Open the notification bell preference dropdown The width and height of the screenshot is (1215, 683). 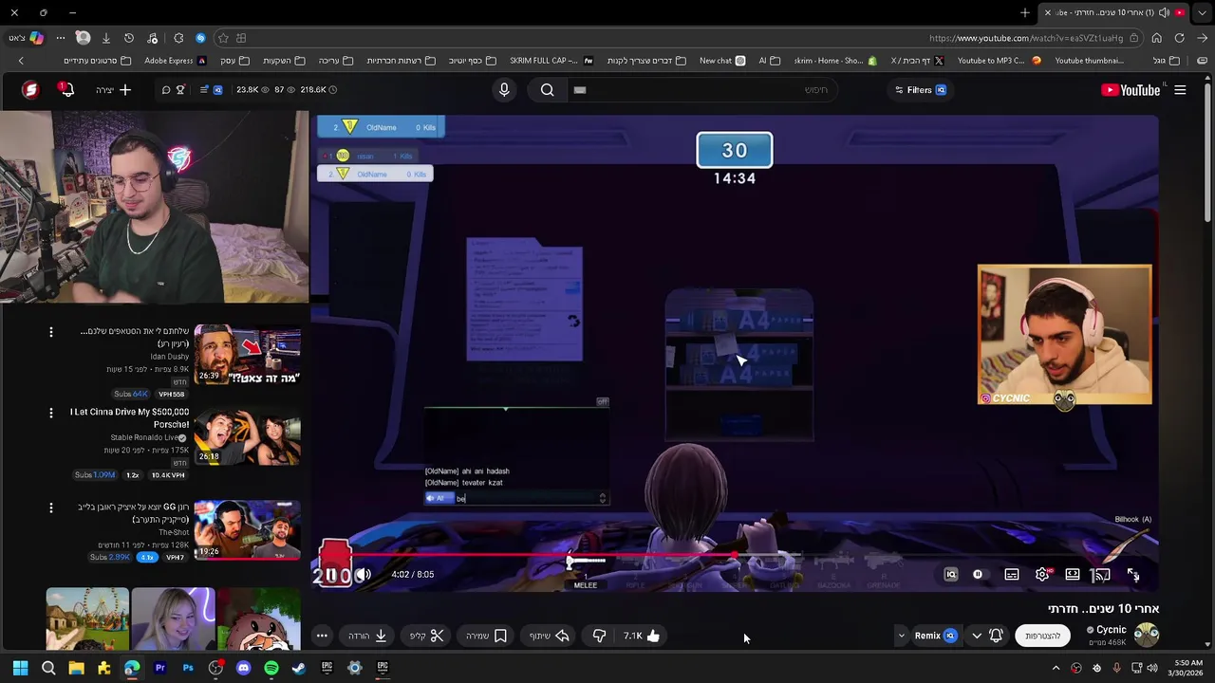(x=986, y=636)
